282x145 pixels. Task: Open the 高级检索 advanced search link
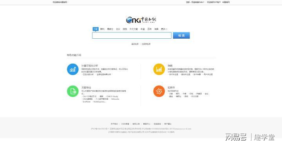(135, 44)
